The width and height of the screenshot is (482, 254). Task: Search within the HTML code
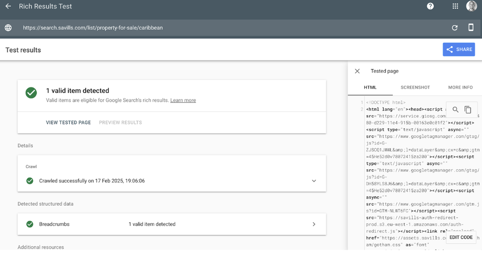[x=455, y=109]
